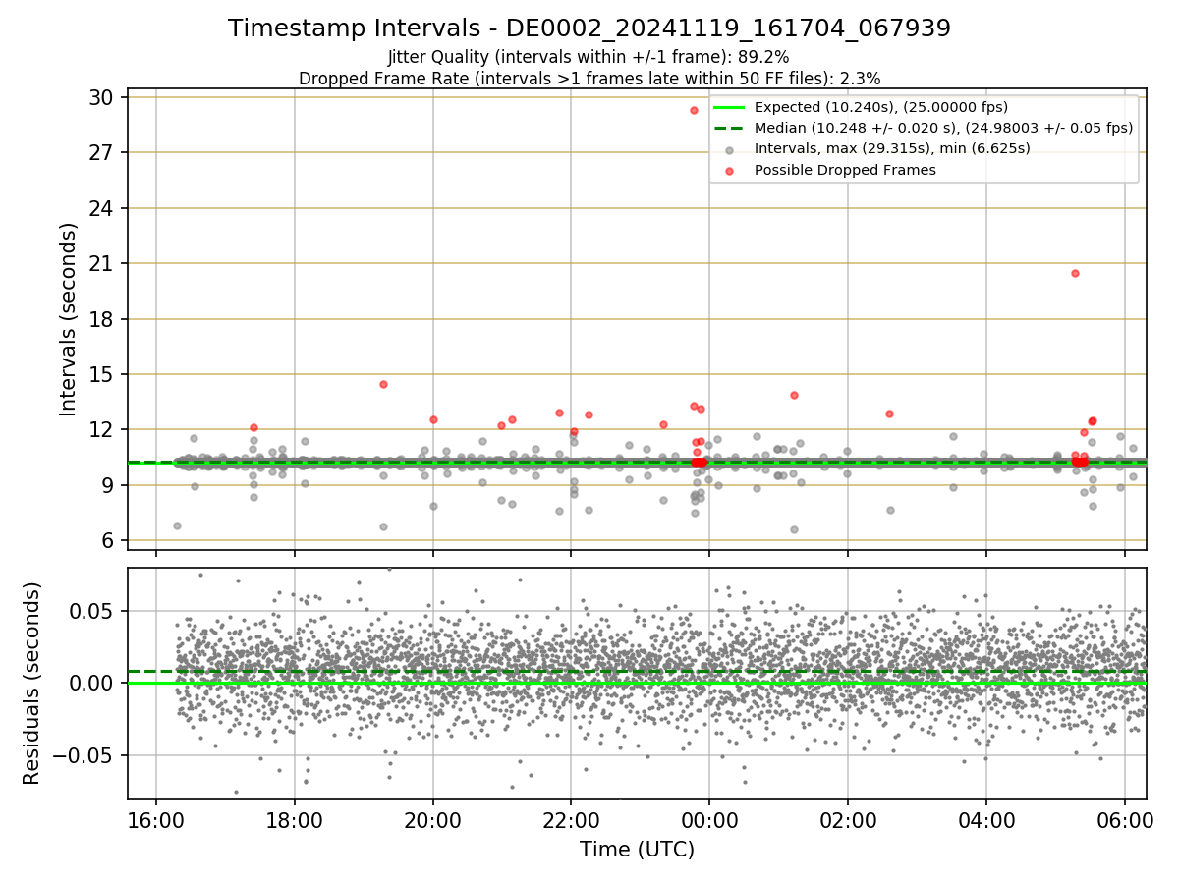Click the 'Intervals (seconds)' y-axis label

pos(69,319)
